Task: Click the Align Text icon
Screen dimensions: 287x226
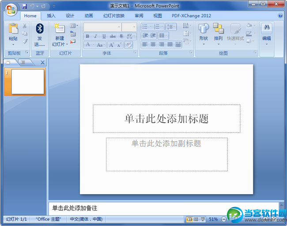Action: coord(187,34)
